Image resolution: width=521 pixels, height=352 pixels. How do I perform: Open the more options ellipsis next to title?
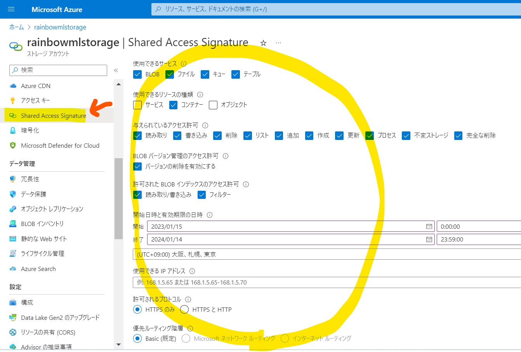278,43
